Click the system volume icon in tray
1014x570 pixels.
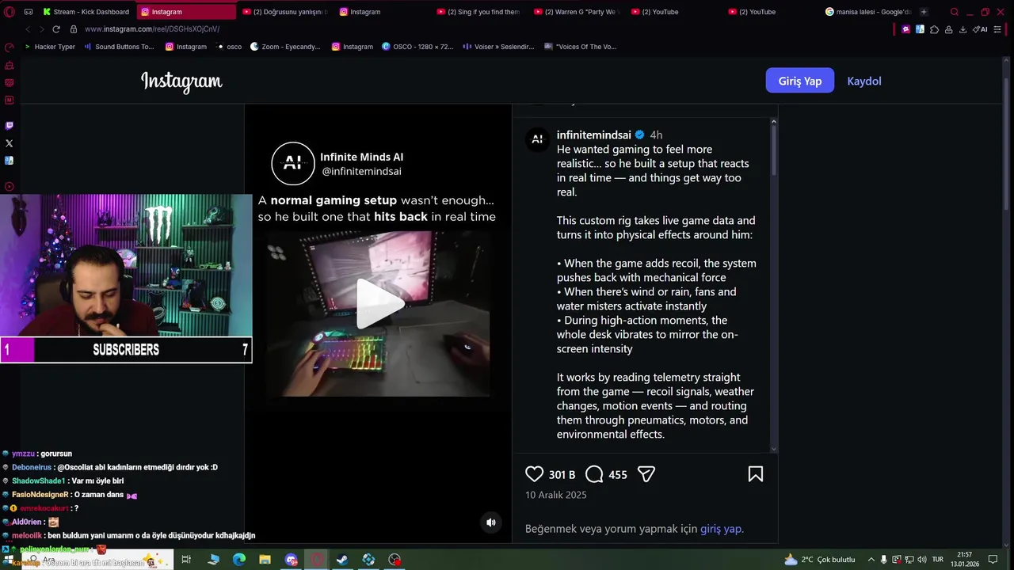pos(921,560)
